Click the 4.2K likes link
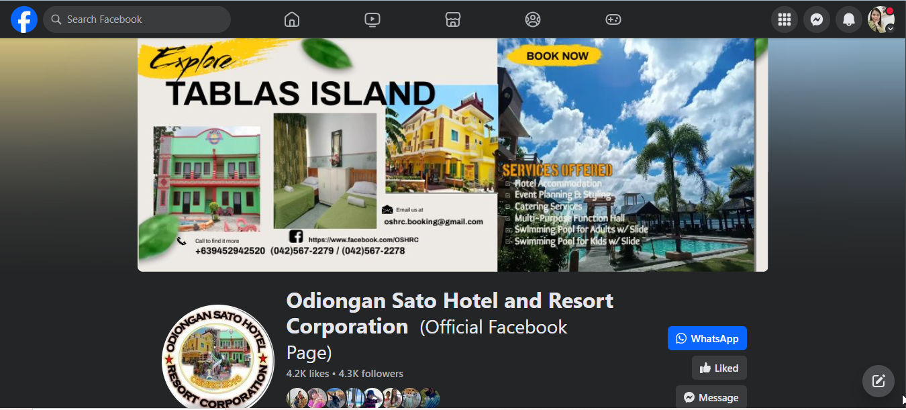 pos(307,374)
